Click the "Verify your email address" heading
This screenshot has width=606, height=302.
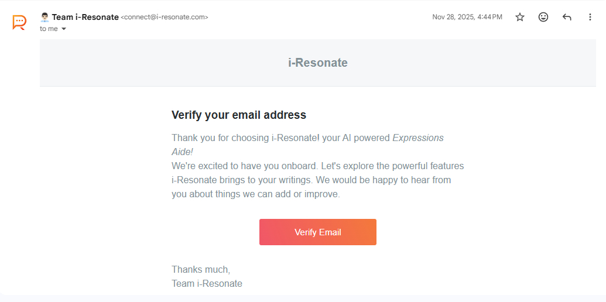pyautogui.click(x=239, y=115)
